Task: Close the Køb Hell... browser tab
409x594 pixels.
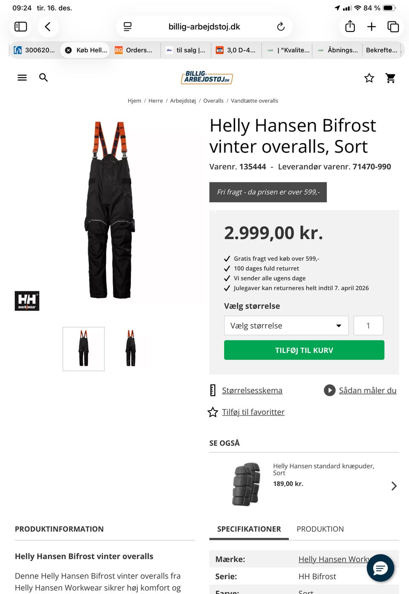Action: [x=68, y=50]
